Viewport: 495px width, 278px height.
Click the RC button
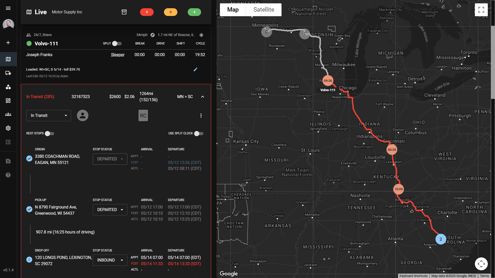pos(143,116)
